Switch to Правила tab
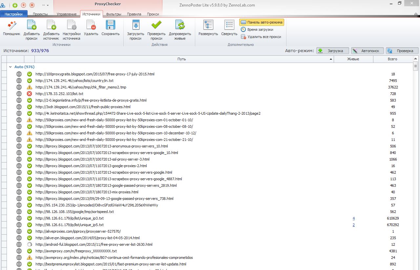The image size is (420, 270). tap(134, 14)
